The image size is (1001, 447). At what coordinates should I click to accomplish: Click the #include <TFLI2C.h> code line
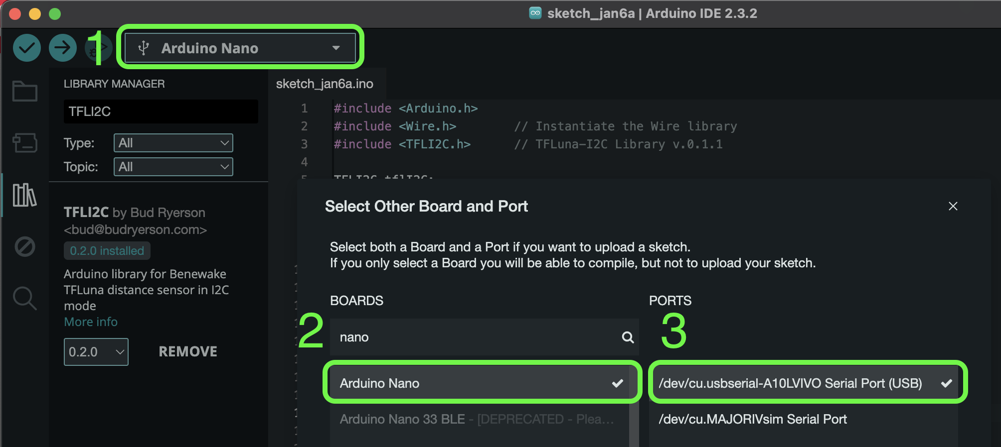pyautogui.click(x=402, y=144)
